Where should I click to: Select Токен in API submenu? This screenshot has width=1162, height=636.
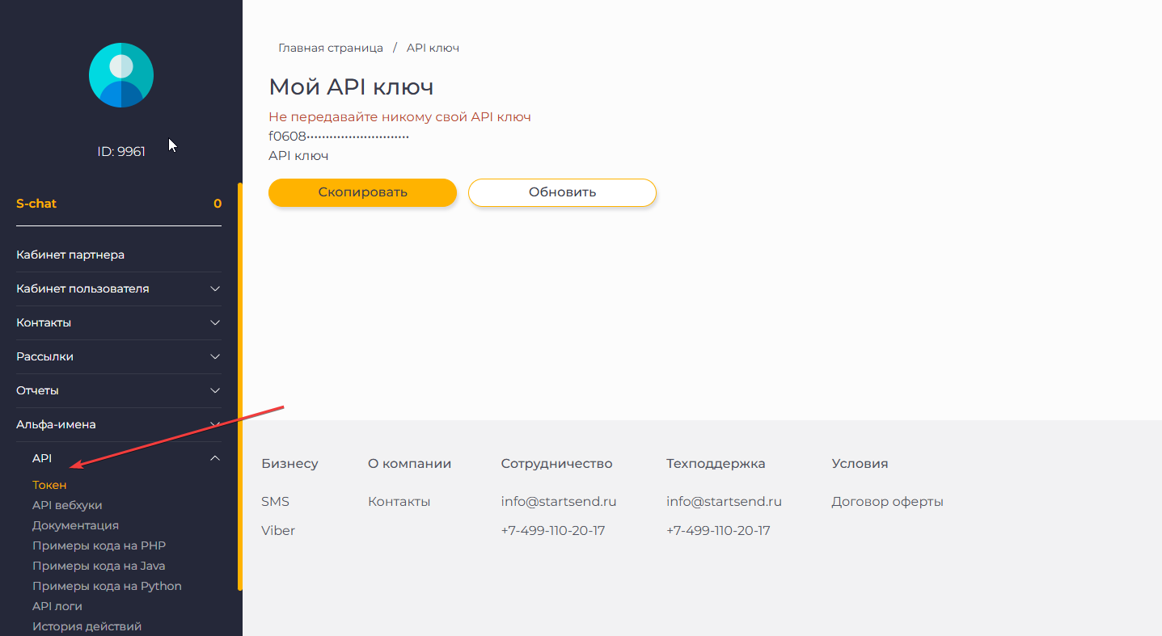pyautogui.click(x=49, y=485)
